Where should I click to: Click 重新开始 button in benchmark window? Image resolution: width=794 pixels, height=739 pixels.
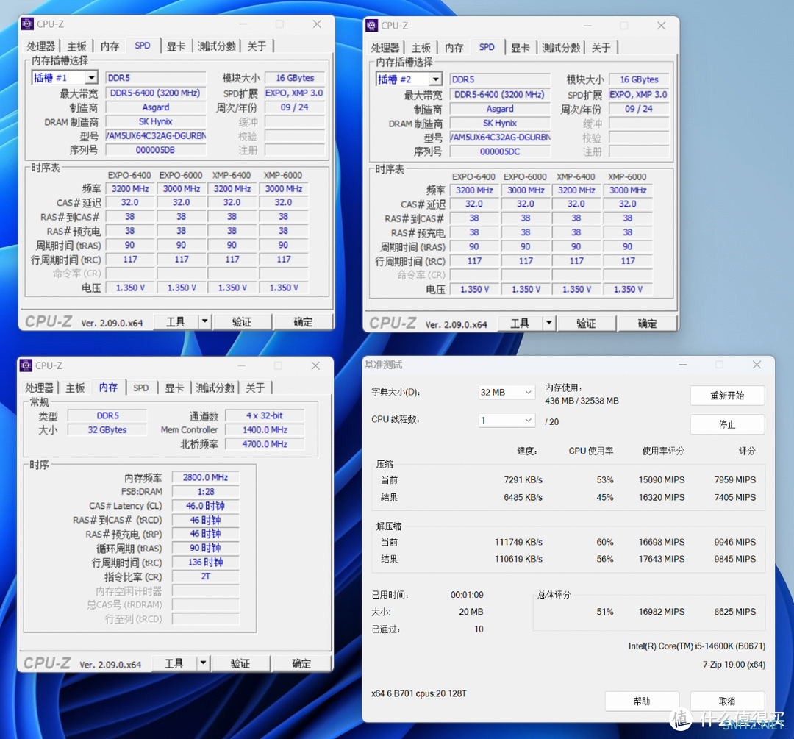pyautogui.click(x=727, y=396)
